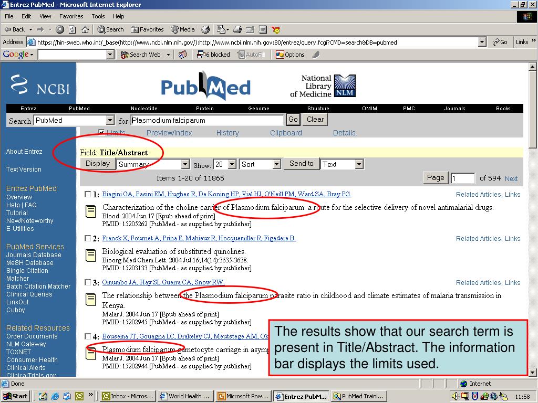Print the page using the Print icon
Screen dimensions: 538x403
[x=237, y=29]
